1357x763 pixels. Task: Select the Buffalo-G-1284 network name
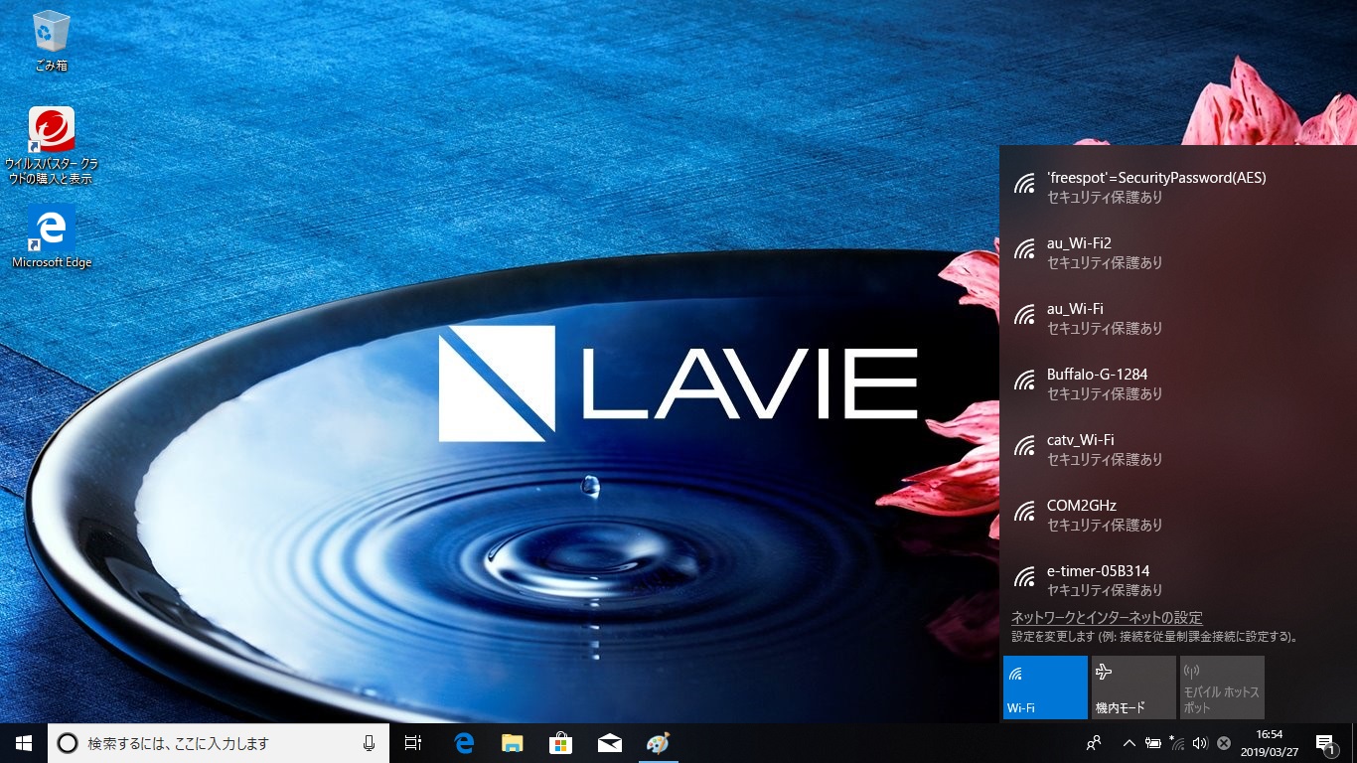[x=1097, y=375]
